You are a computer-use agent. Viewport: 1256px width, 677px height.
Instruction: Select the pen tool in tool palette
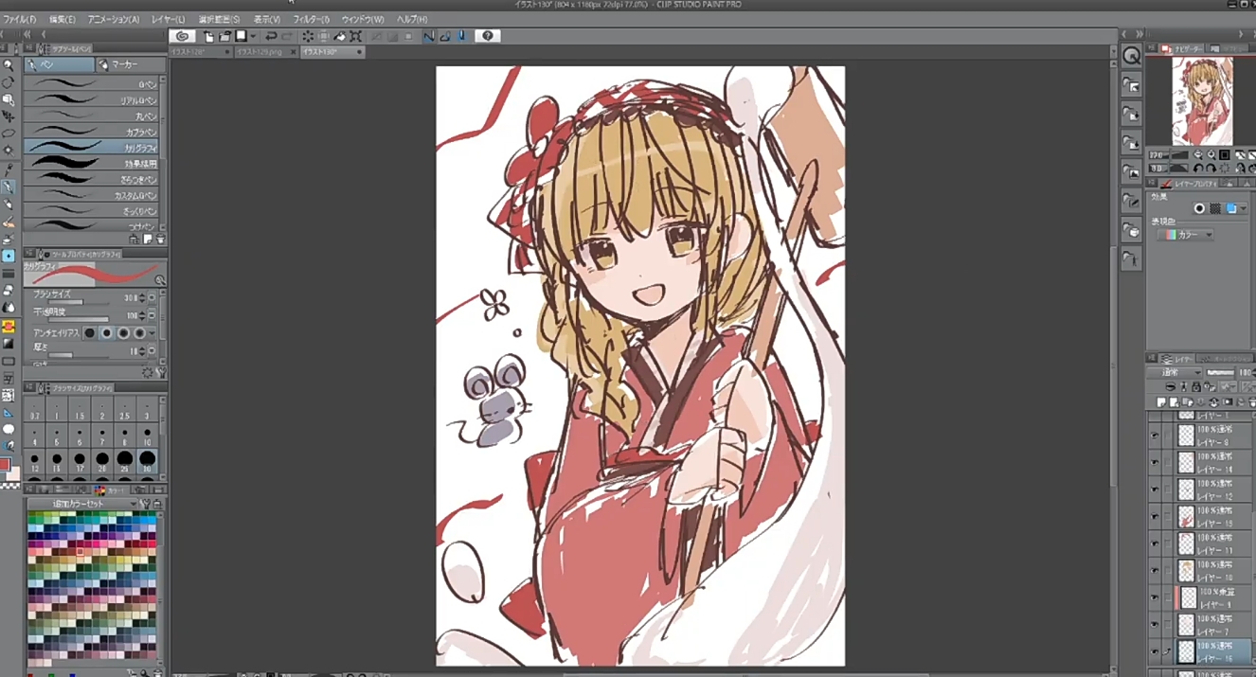tap(9, 187)
